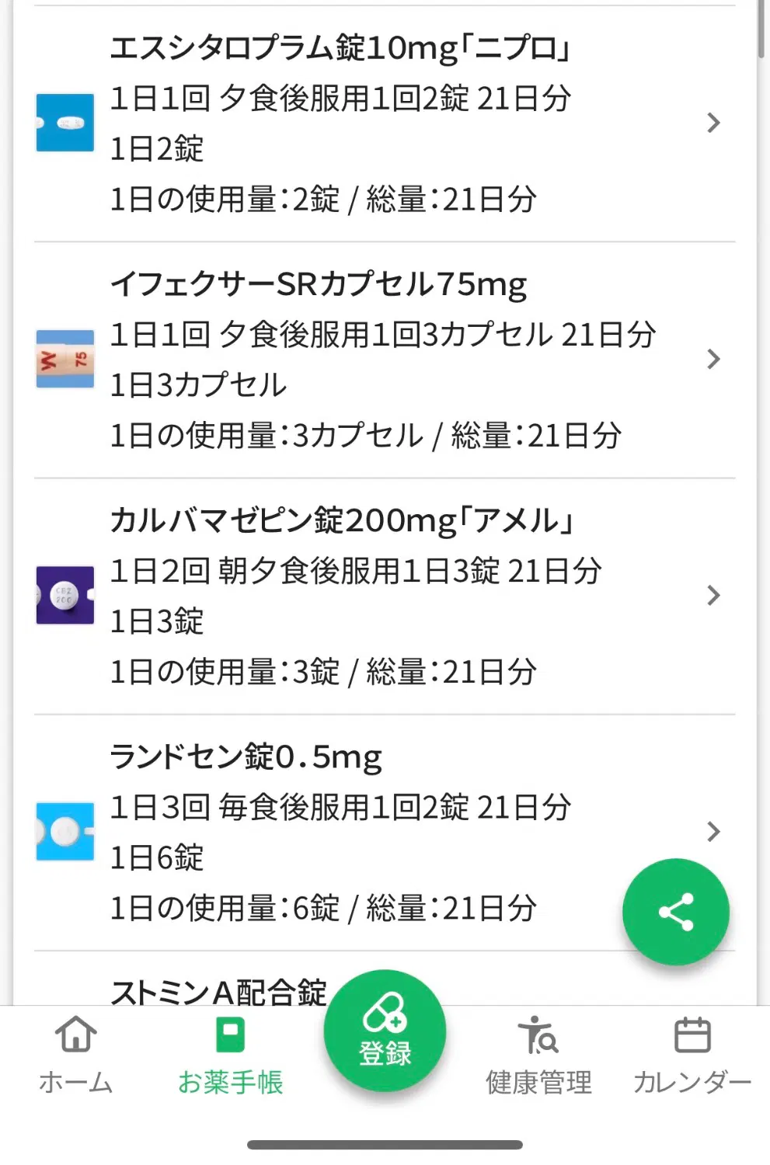770x1165 pixels.
Task: Expand カルバマゼピン錠 entry chevron arrow
Action: [x=713, y=595]
